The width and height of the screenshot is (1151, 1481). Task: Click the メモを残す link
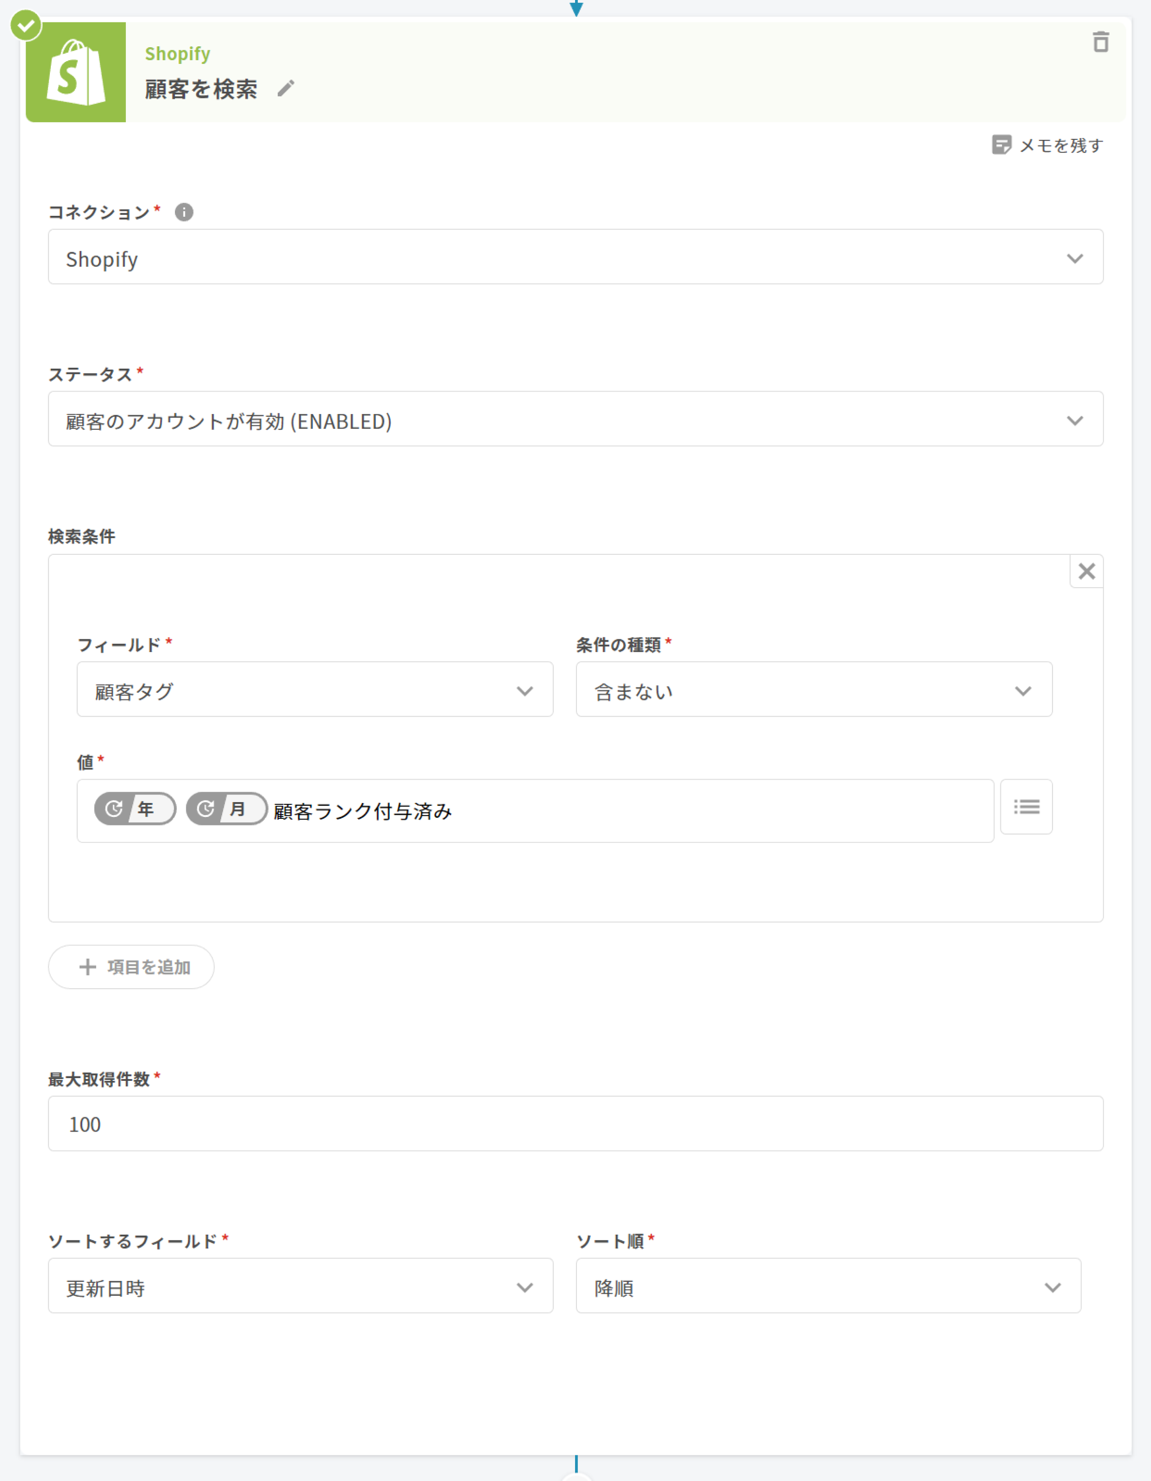point(1061,145)
